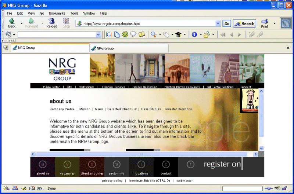Screen dimensions: 294x194
Task: Click the graduation cap toolbar icon
Action: (178, 34)
